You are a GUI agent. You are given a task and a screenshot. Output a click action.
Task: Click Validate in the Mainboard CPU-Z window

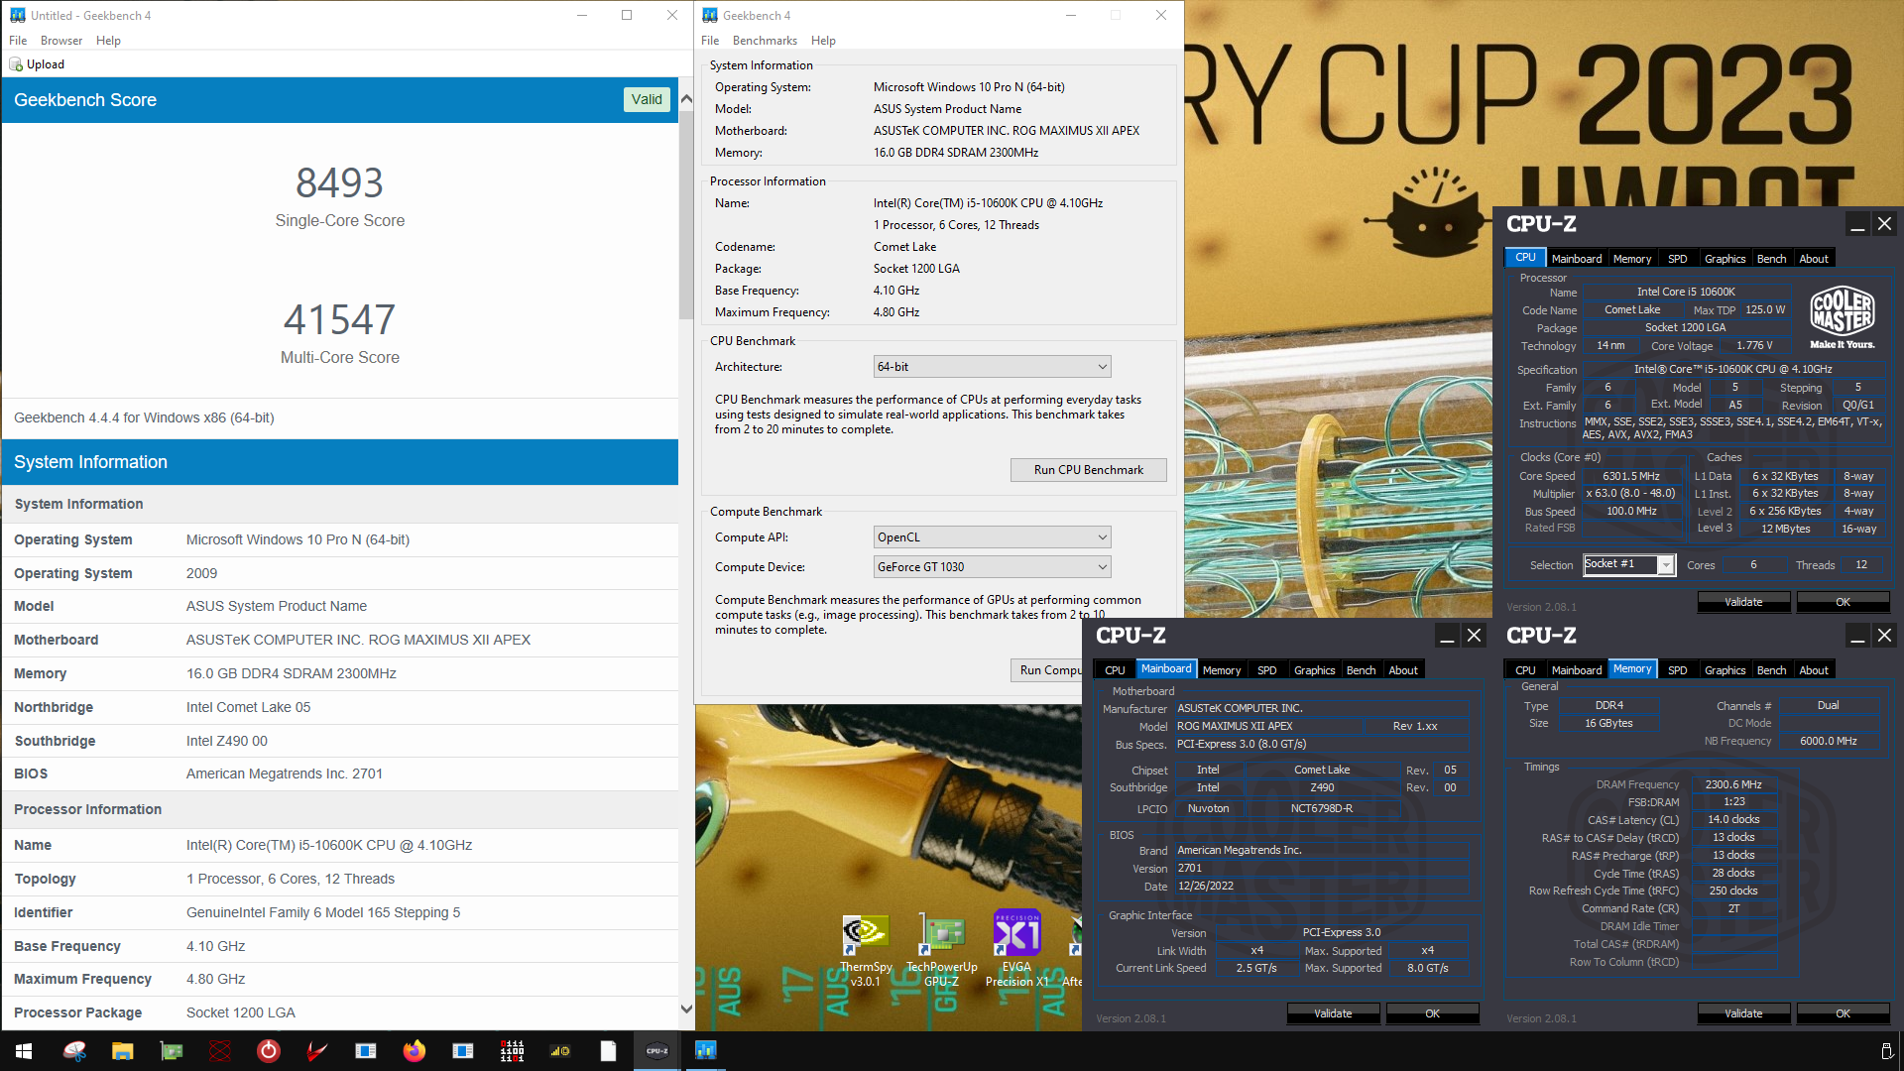(x=1333, y=1013)
